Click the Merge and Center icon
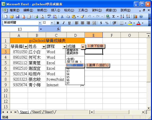 pyautogui.click(x=94, y=23)
